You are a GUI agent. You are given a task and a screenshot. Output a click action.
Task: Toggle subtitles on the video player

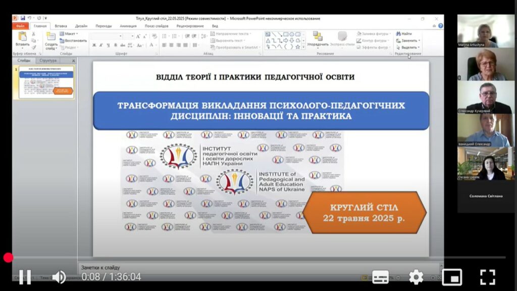pos(380,277)
